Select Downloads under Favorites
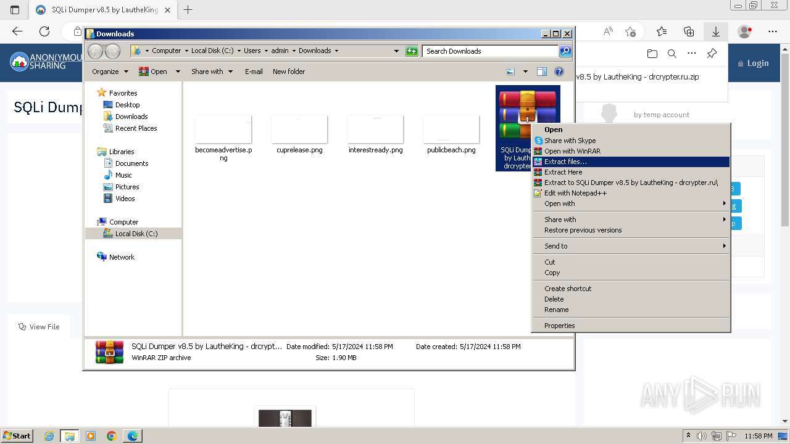This screenshot has width=790, height=444. [131, 117]
